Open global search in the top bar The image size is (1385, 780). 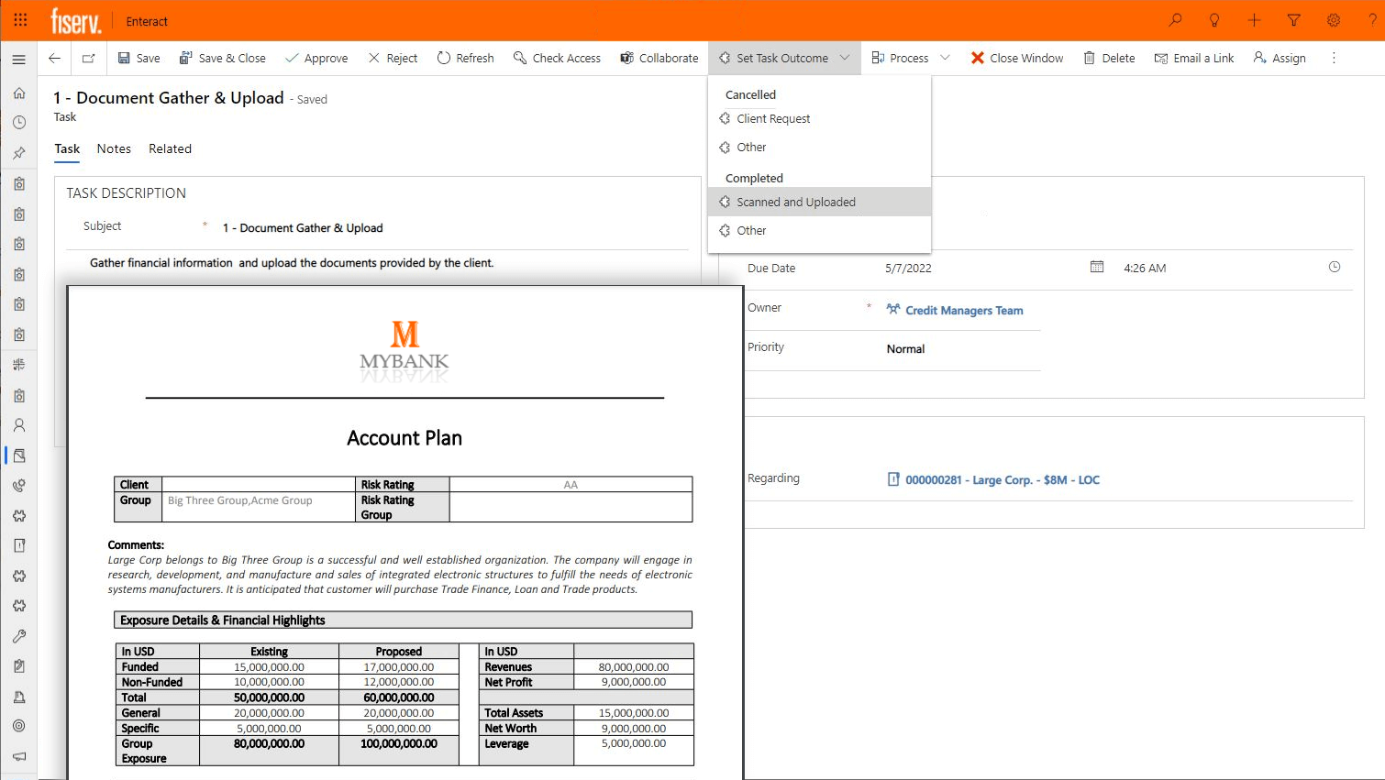coord(1175,20)
